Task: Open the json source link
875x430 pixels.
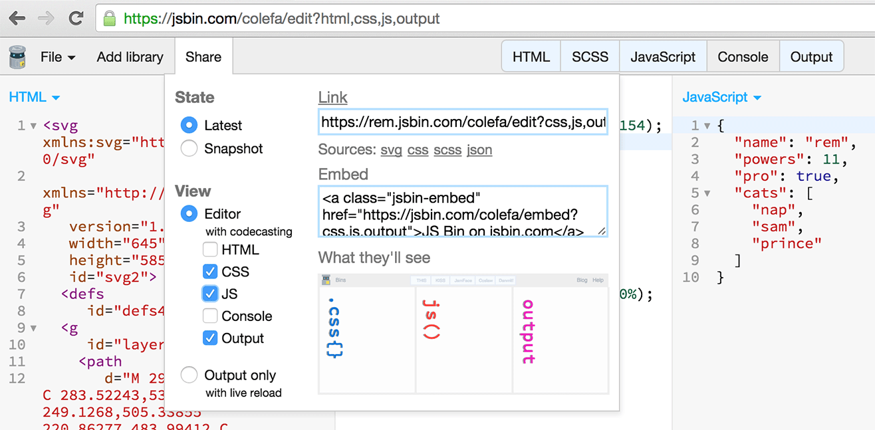Action: 479,150
